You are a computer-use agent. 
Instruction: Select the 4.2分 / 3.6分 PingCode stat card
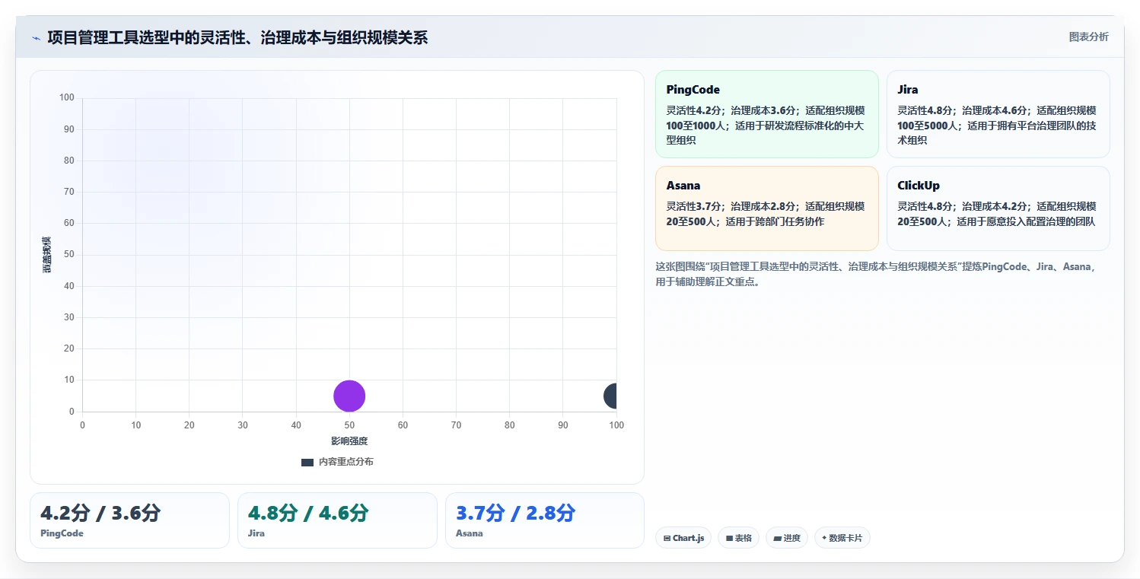tap(129, 520)
